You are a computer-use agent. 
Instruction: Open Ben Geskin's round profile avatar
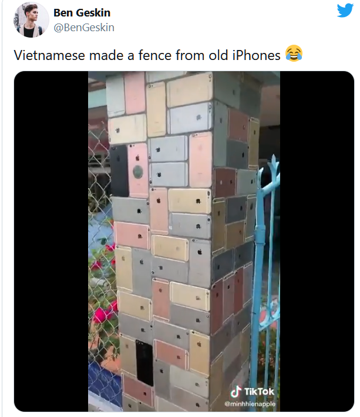31,19
